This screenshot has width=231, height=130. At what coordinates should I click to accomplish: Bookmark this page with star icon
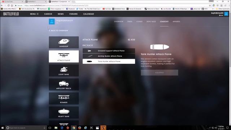(210, 5)
